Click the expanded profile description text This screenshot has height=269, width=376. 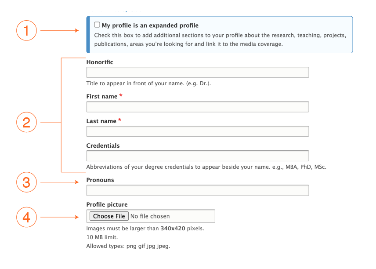point(220,40)
